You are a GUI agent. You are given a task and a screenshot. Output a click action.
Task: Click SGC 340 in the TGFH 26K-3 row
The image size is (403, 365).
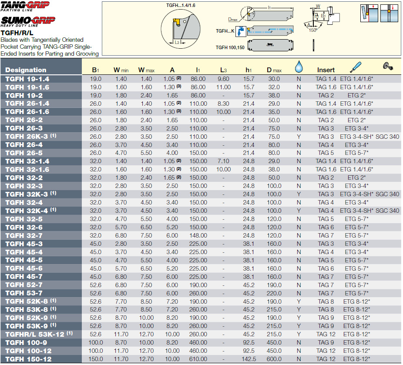click(387, 137)
